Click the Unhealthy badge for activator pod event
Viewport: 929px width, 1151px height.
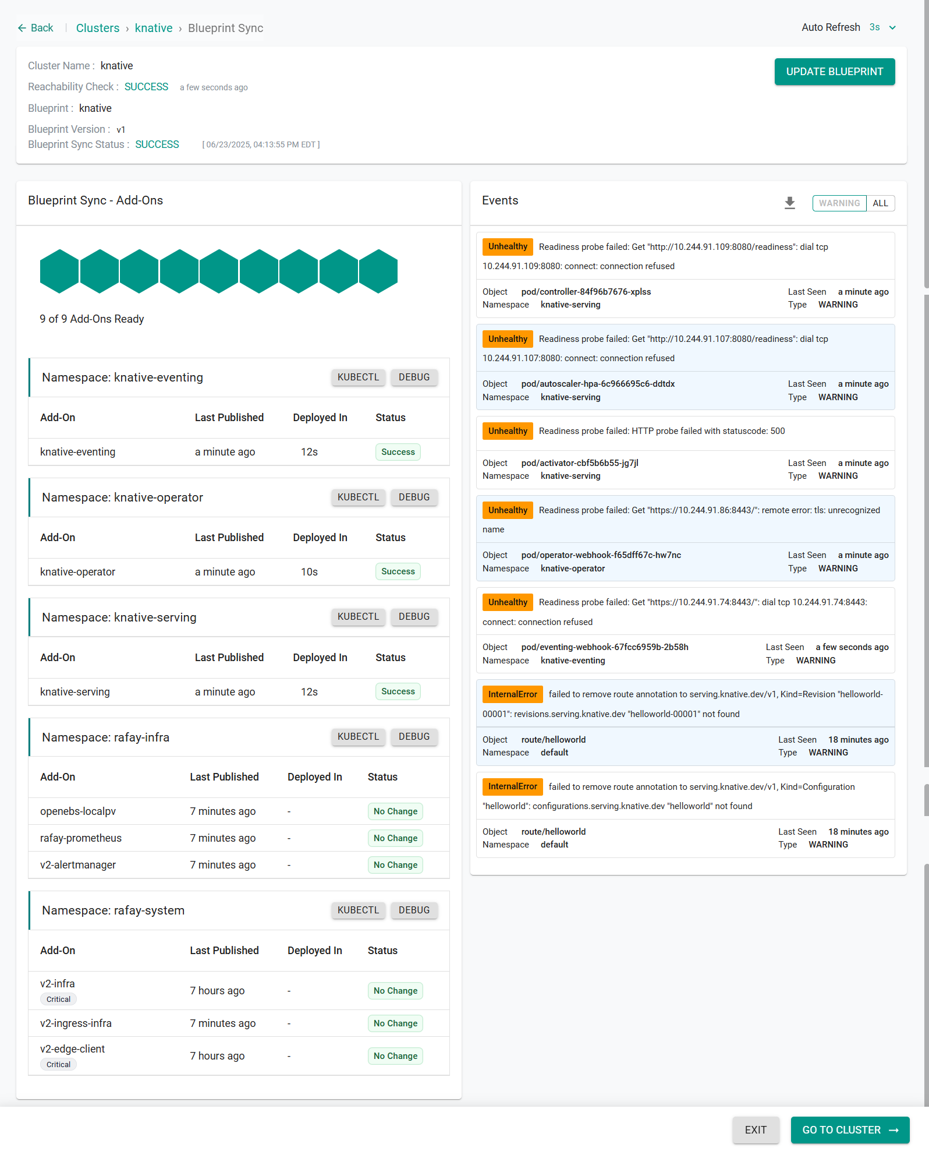508,431
